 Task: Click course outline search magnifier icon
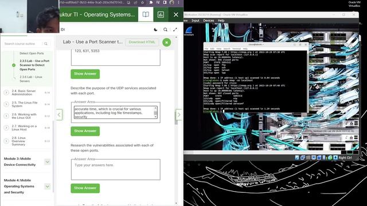(46, 43)
